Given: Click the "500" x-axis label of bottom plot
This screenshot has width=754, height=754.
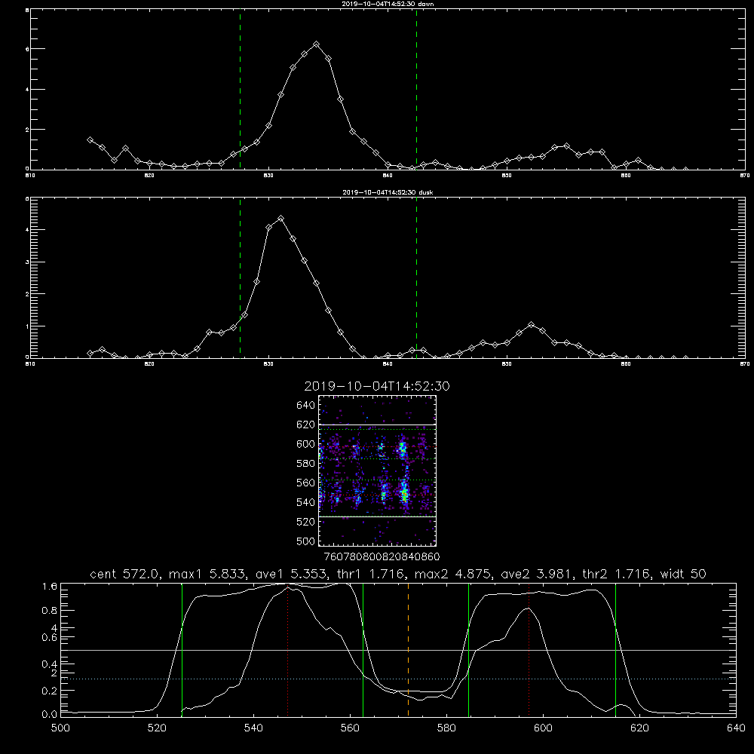Looking at the screenshot, I should click(60, 728).
